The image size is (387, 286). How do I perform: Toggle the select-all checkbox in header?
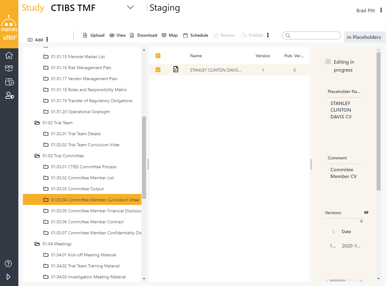(x=158, y=56)
